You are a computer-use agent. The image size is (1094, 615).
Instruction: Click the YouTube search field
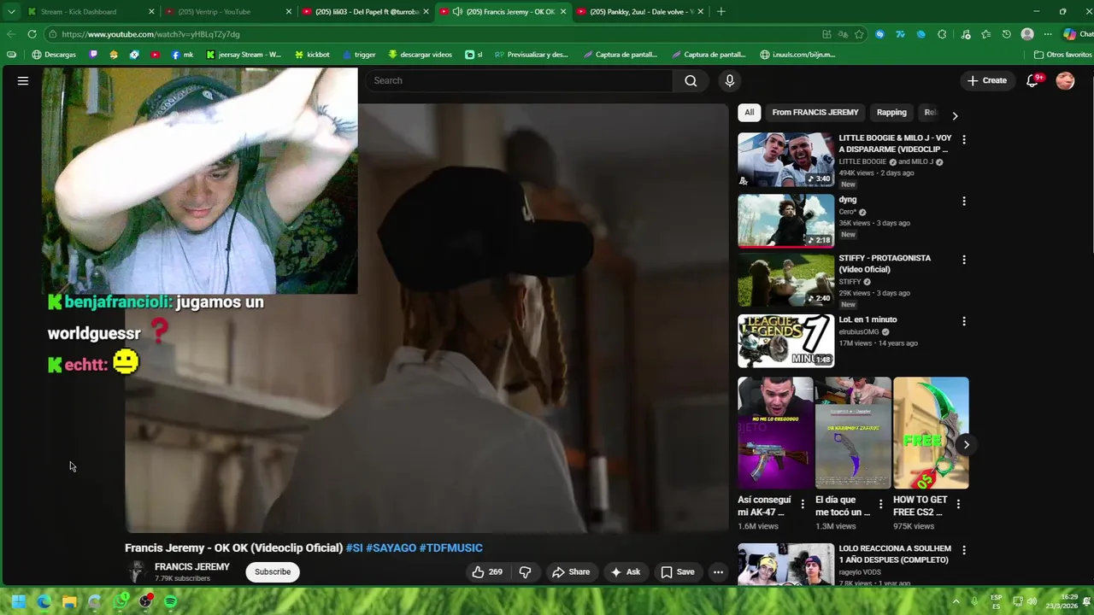[519, 80]
